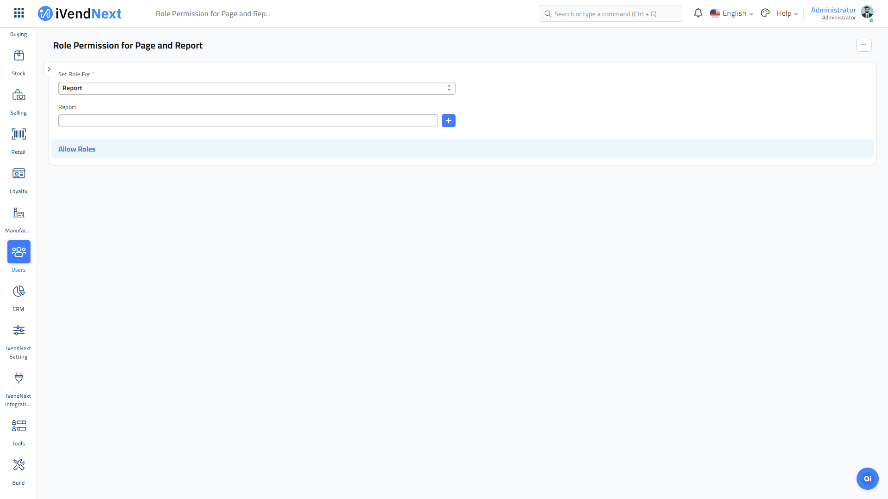The image size is (888, 499).
Task: Select the Stock module icon
Action: 18,55
